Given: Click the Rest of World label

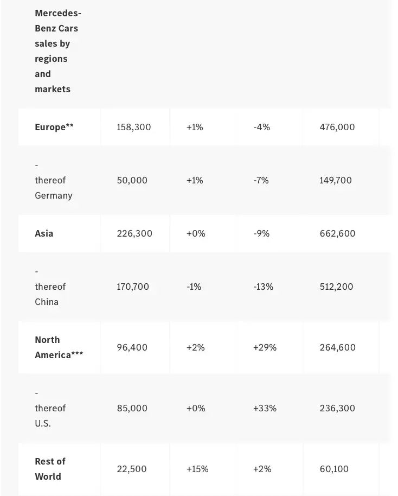Looking at the screenshot, I should tap(50, 469).
